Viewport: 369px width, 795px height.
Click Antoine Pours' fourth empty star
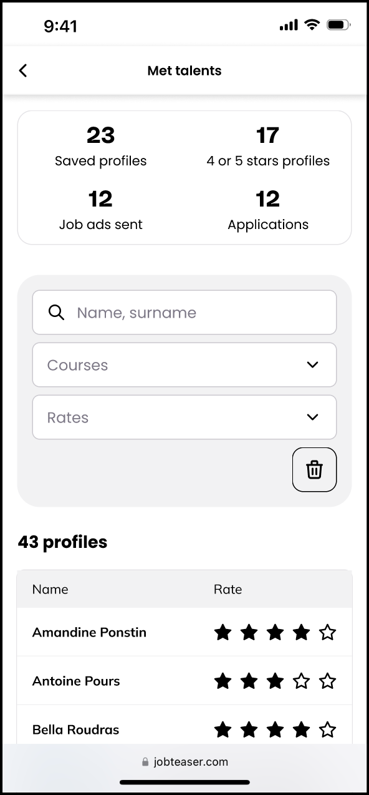301,681
